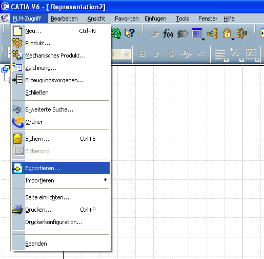Open the formula f(x) tool
Image resolution: width=264 pixels, height=259 pixels.
(x=168, y=33)
